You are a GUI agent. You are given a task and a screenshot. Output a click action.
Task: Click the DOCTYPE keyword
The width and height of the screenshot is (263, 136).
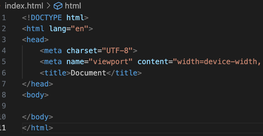coord(46,18)
